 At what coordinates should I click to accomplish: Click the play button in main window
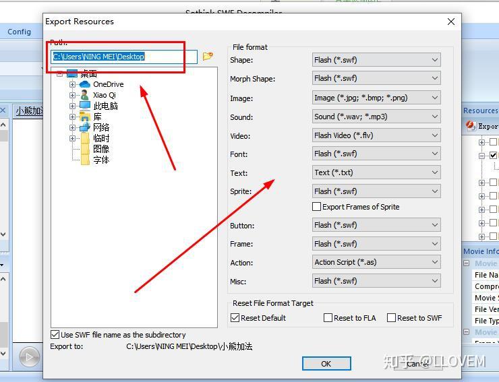[29, 357]
